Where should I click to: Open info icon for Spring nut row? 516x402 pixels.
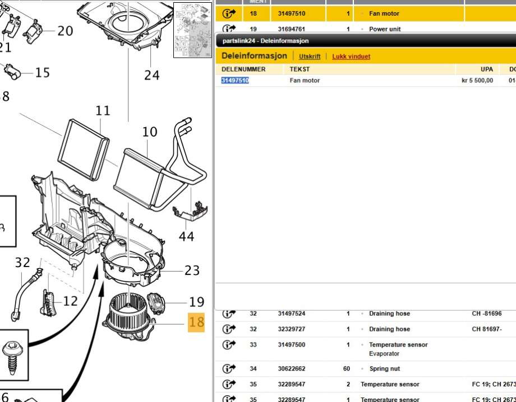(x=229, y=368)
